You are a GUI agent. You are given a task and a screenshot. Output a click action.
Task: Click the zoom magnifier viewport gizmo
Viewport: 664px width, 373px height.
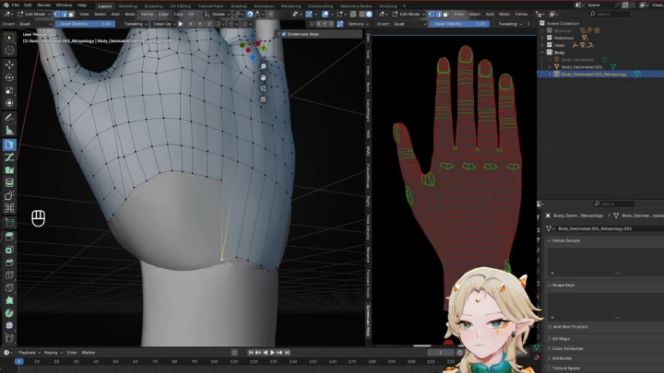[x=263, y=67]
